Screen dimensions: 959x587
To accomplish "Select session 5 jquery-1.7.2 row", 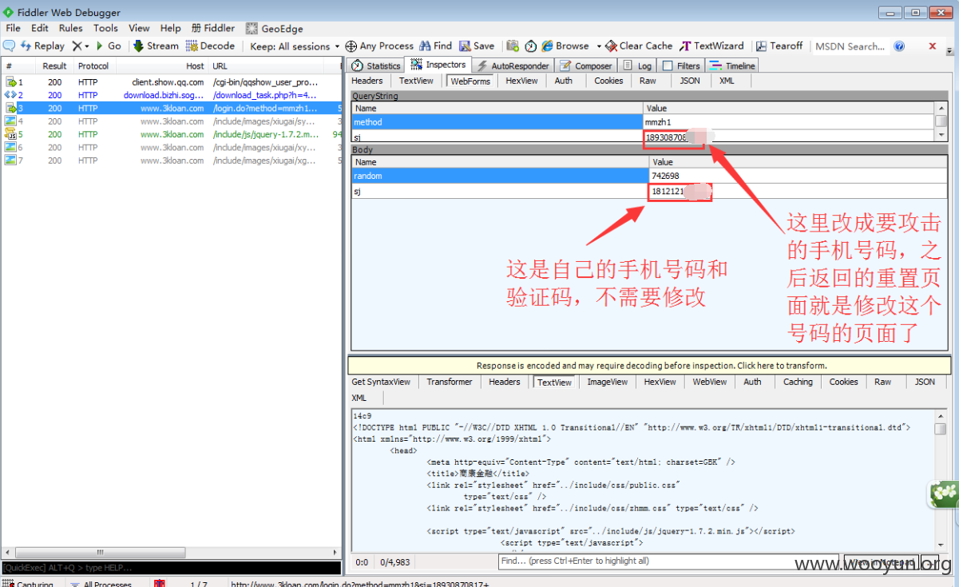I will tap(171, 134).
